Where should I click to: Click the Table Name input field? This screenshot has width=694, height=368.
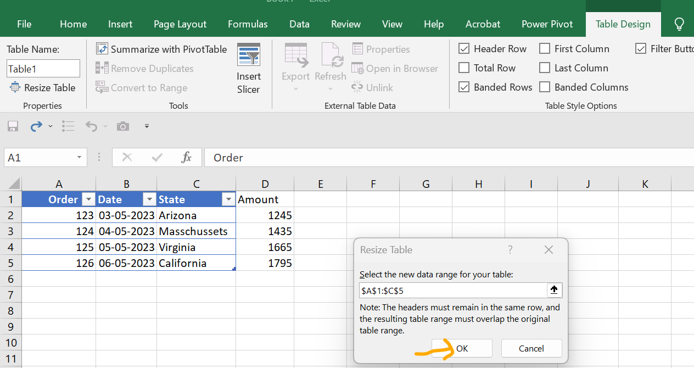click(43, 69)
